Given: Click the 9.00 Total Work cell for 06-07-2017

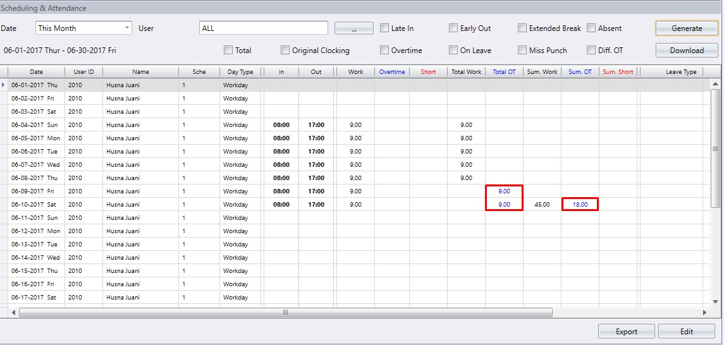Looking at the screenshot, I should pos(467,165).
